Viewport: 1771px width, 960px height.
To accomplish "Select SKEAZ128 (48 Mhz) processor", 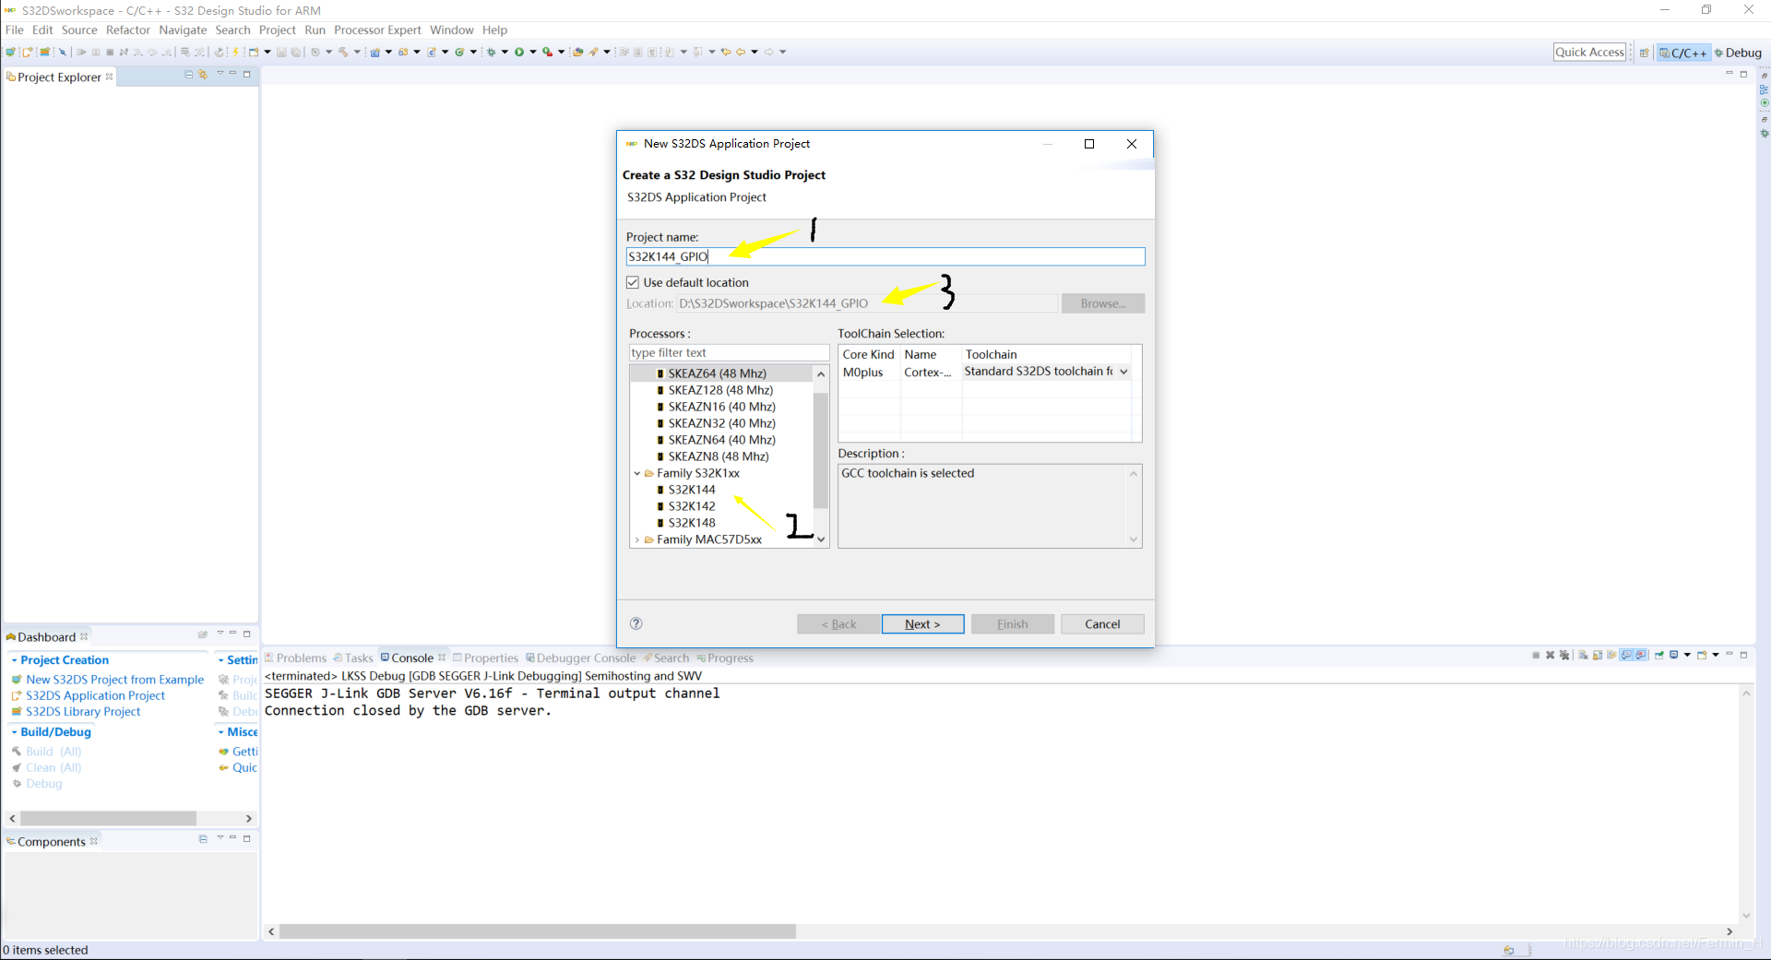I will (720, 390).
